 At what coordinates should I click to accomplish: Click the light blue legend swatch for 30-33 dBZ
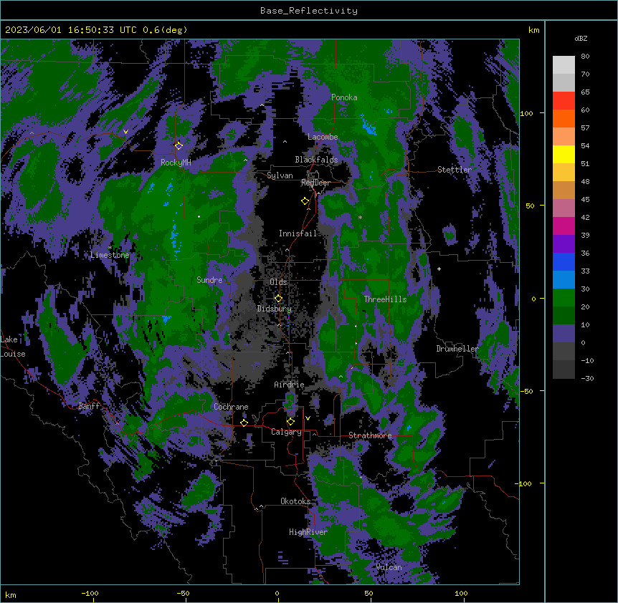coord(564,280)
